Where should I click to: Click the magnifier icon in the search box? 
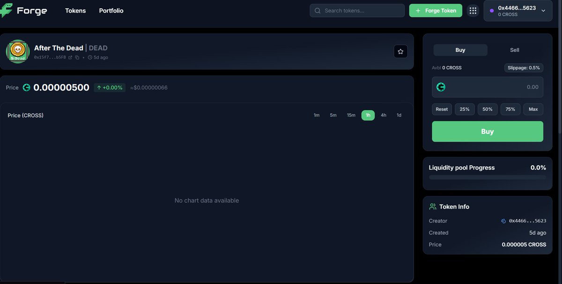(318, 11)
